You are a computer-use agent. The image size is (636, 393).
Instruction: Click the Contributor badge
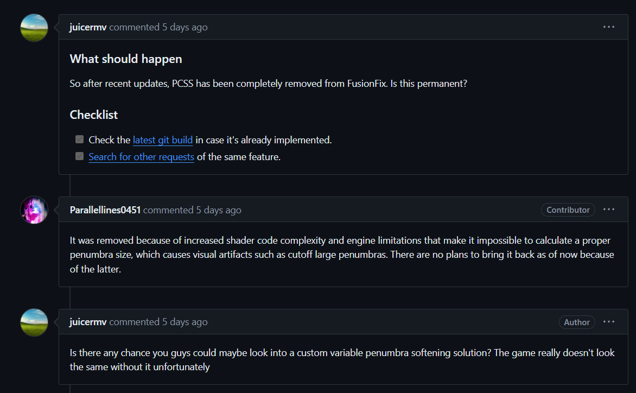pos(568,210)
